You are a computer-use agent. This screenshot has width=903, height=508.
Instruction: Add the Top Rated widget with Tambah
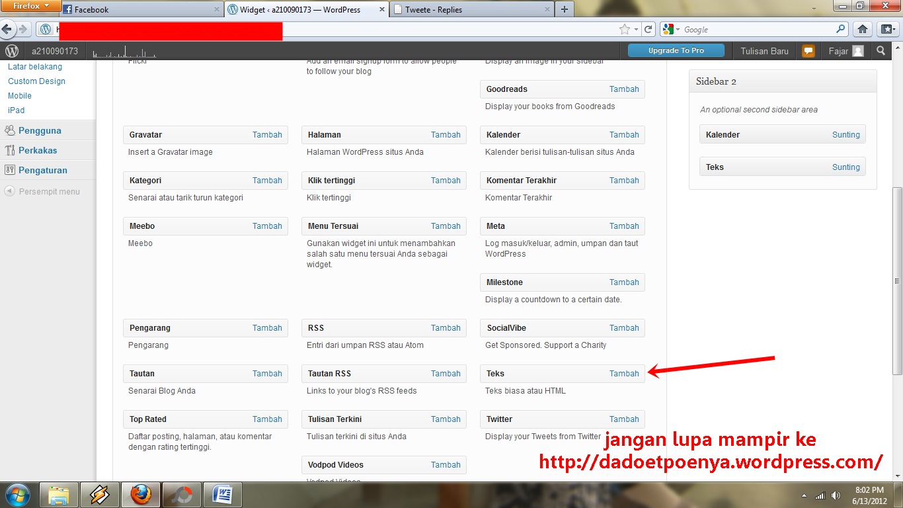pos(267,419)
